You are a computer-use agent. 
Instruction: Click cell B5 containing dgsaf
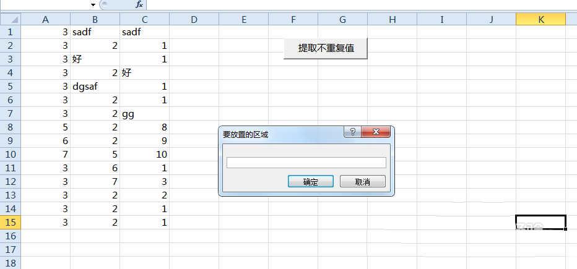click(x=95, y=87)
